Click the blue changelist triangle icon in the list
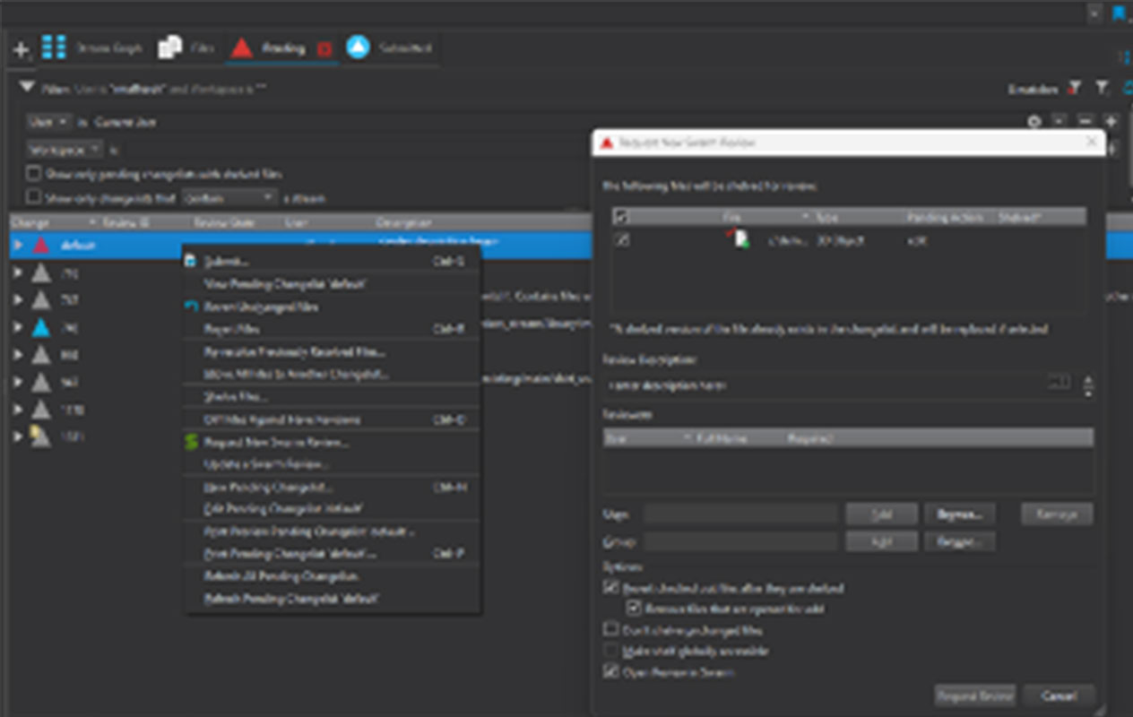 40,328
